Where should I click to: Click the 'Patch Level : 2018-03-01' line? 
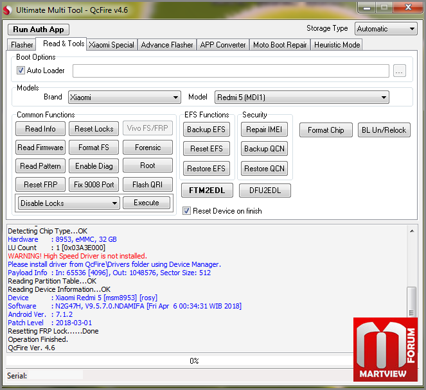pyautogui.click(x=49, y=323)
